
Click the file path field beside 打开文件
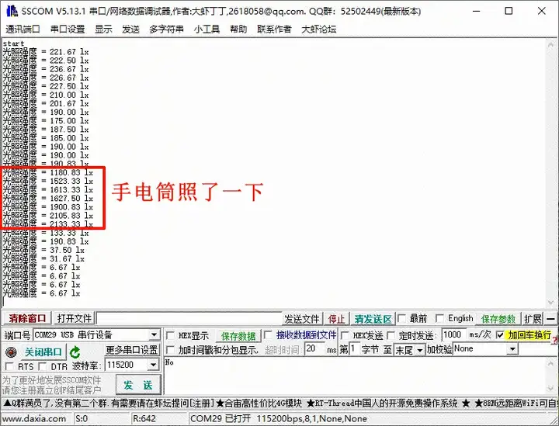pos(189,318)
